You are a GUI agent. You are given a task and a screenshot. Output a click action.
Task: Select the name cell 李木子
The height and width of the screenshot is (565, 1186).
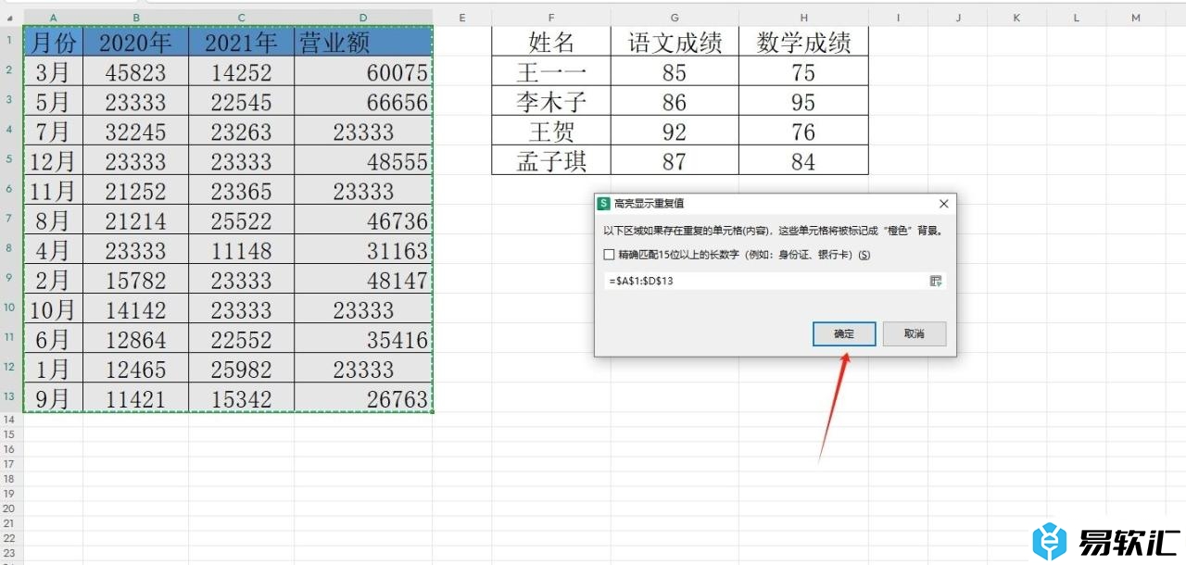pyautogui.click(x=551, y=101)
